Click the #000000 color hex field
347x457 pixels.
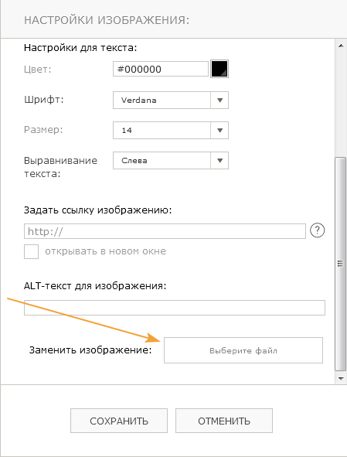click(x=161, y=69)
